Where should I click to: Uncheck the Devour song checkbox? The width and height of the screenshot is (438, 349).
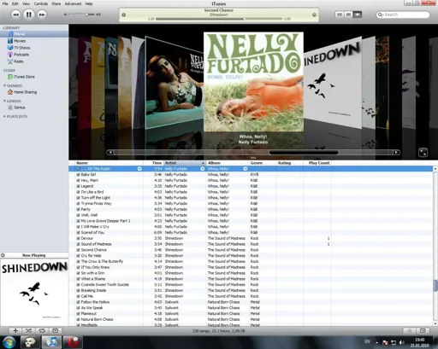point(78,238)
